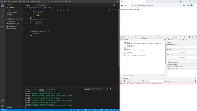
Task: Clear the DevTools console
Action: 124,81
